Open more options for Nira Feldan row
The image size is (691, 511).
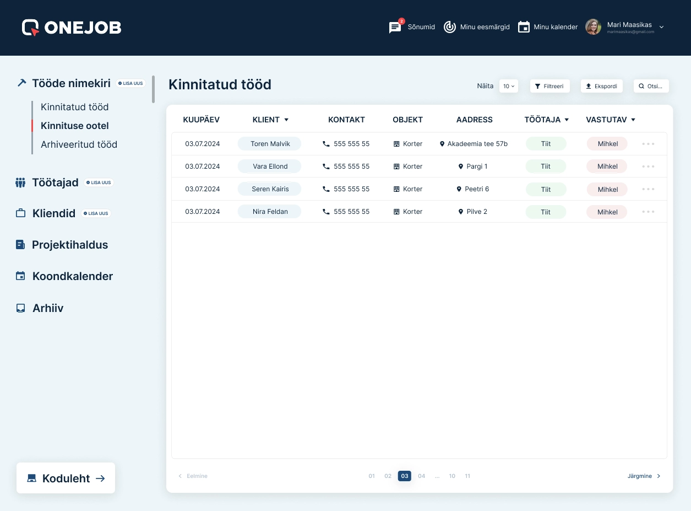[648, 212]
